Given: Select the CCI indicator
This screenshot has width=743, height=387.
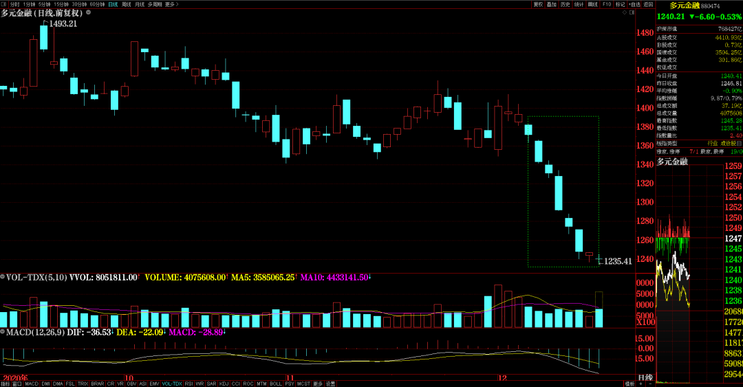Looking at the screenshot, I should [235, 384].
